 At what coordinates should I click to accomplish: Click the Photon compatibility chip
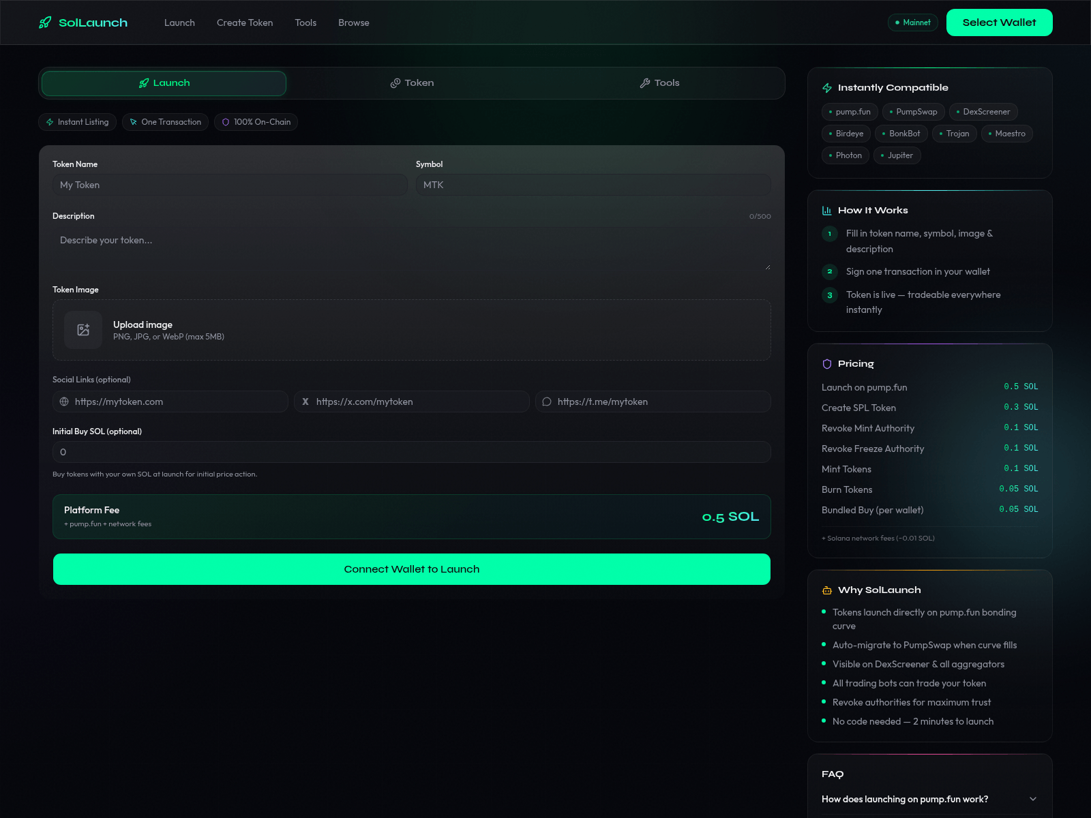click(x=846, y=155)
